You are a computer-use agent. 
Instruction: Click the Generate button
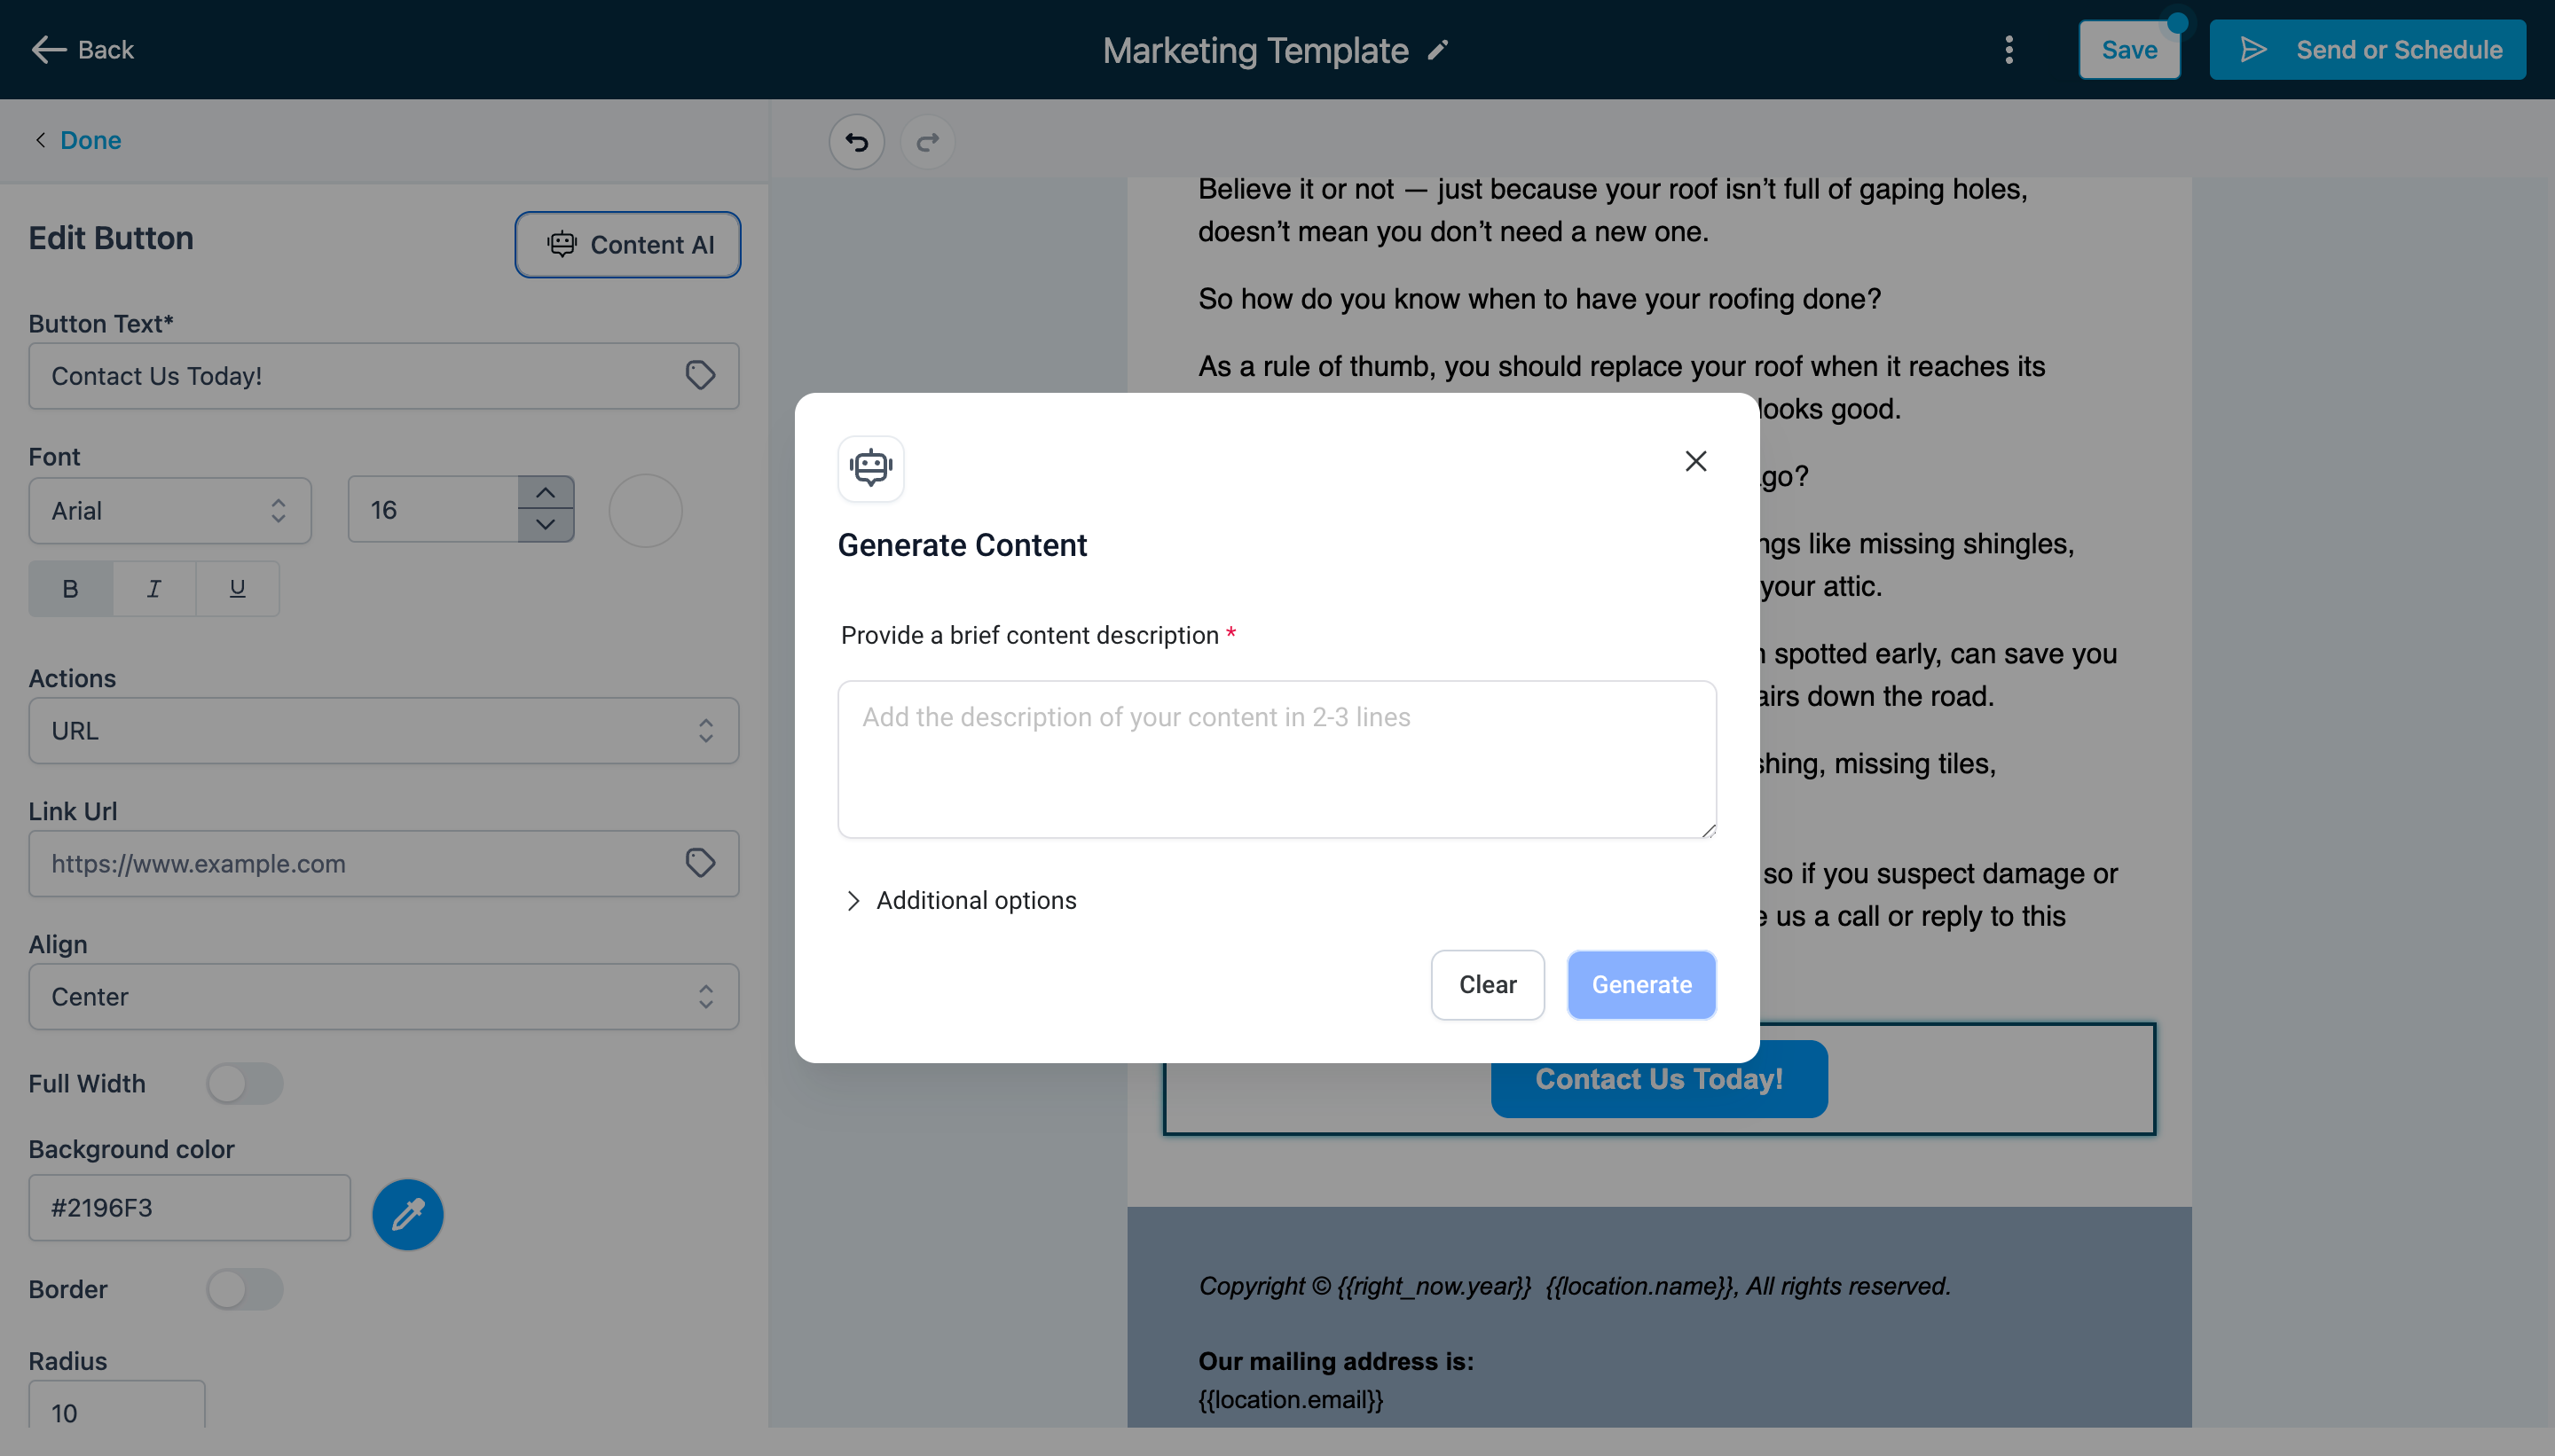click(1641, 985)
